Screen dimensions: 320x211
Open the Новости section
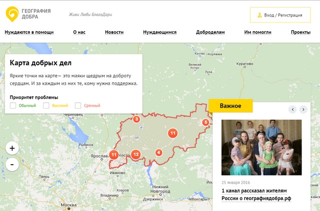point(114,32)
